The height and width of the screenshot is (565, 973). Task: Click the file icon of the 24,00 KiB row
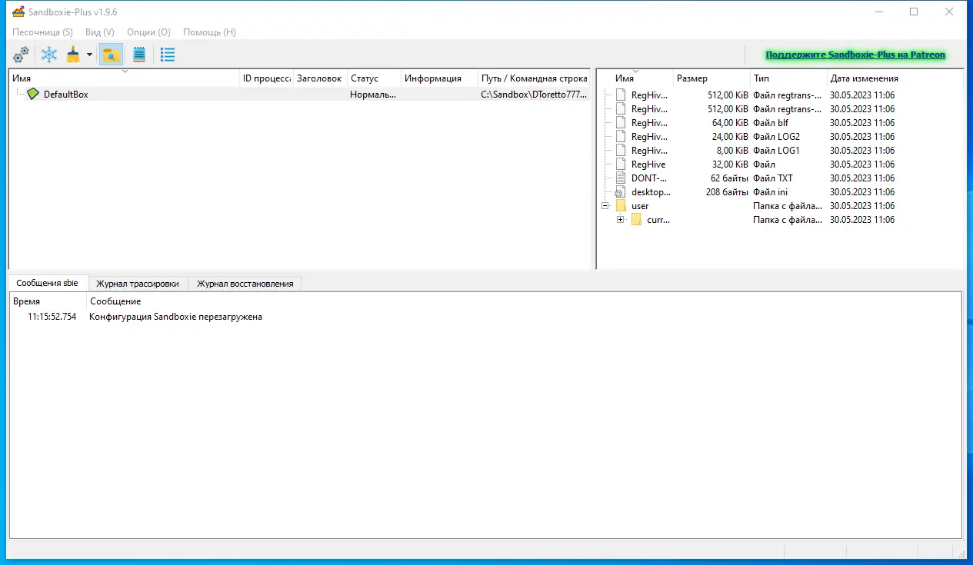point(621,137)
